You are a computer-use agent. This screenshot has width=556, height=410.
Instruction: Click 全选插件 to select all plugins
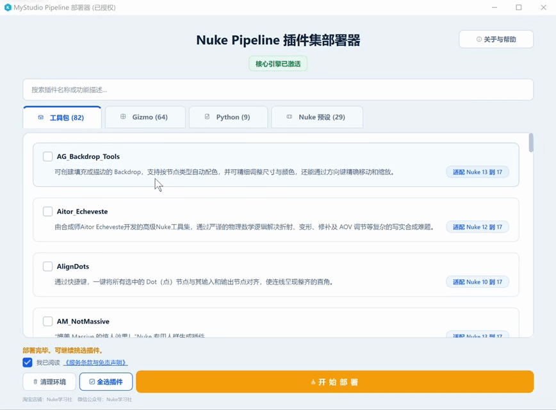[106, 382]
